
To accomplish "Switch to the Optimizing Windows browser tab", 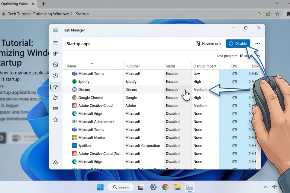I will coord(15,4).
